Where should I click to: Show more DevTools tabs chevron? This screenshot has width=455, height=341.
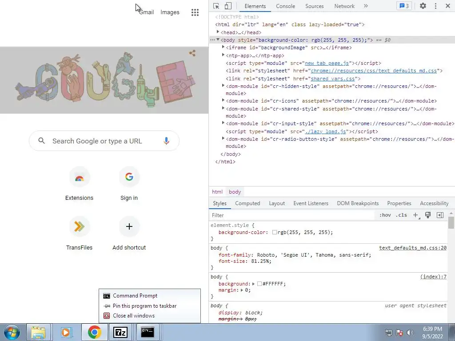pos(366,6)
